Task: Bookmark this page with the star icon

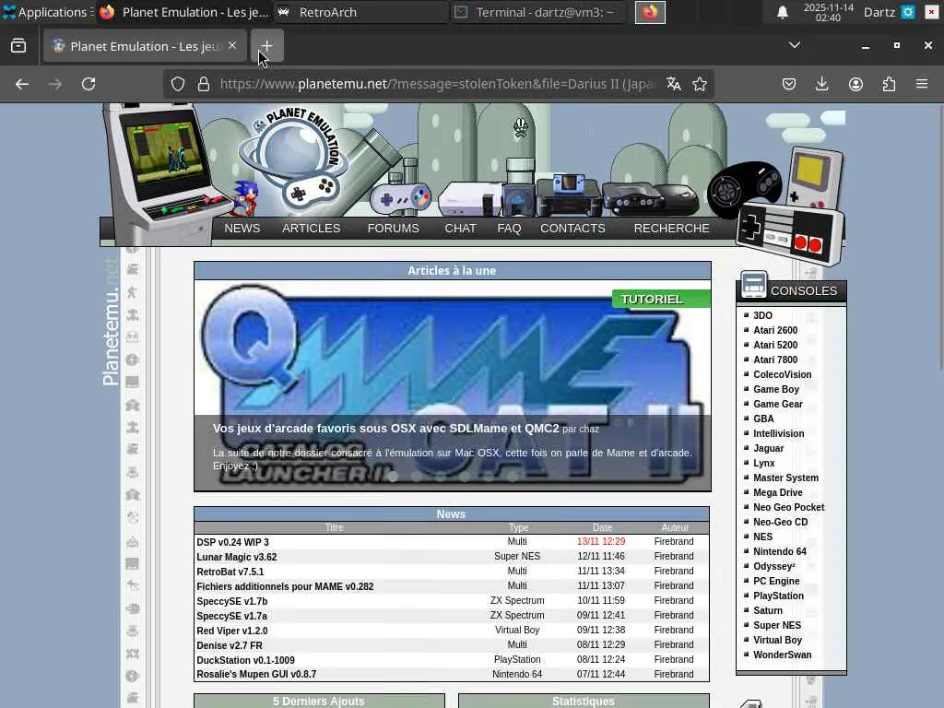Action: pyautogui.click(x=700, y=84)
